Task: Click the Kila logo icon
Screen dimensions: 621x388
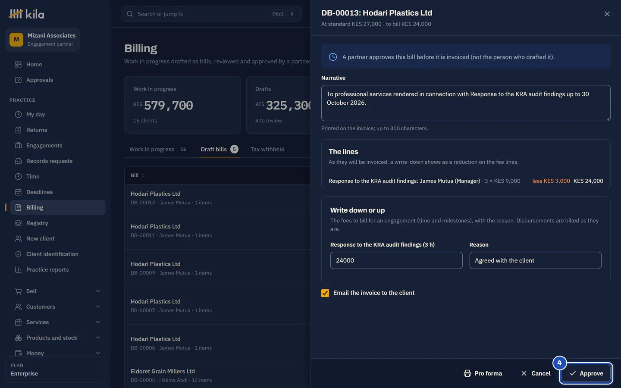Action: tap(16, 14)
